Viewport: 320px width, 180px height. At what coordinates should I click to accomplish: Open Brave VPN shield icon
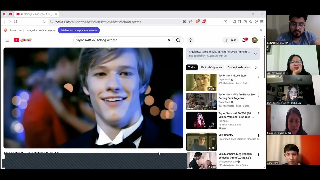[256, 22]
